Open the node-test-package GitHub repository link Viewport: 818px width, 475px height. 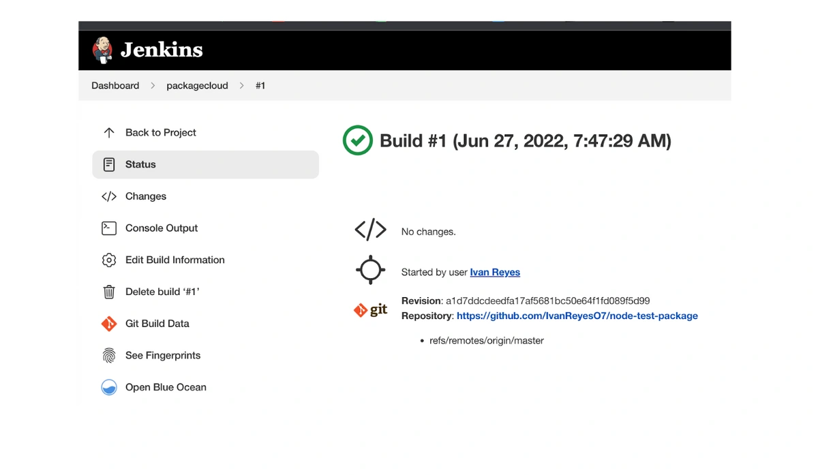[x=577, y=316]
